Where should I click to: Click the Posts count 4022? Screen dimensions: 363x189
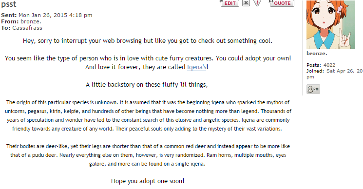point(329,65)
